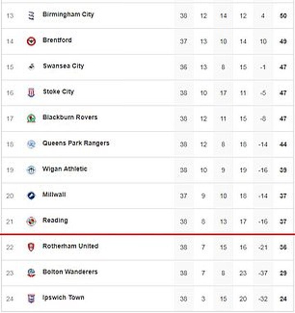Click the Swansea City club crest
The width and height of the screenshot is (295, 313).
(x=31, y=67)
